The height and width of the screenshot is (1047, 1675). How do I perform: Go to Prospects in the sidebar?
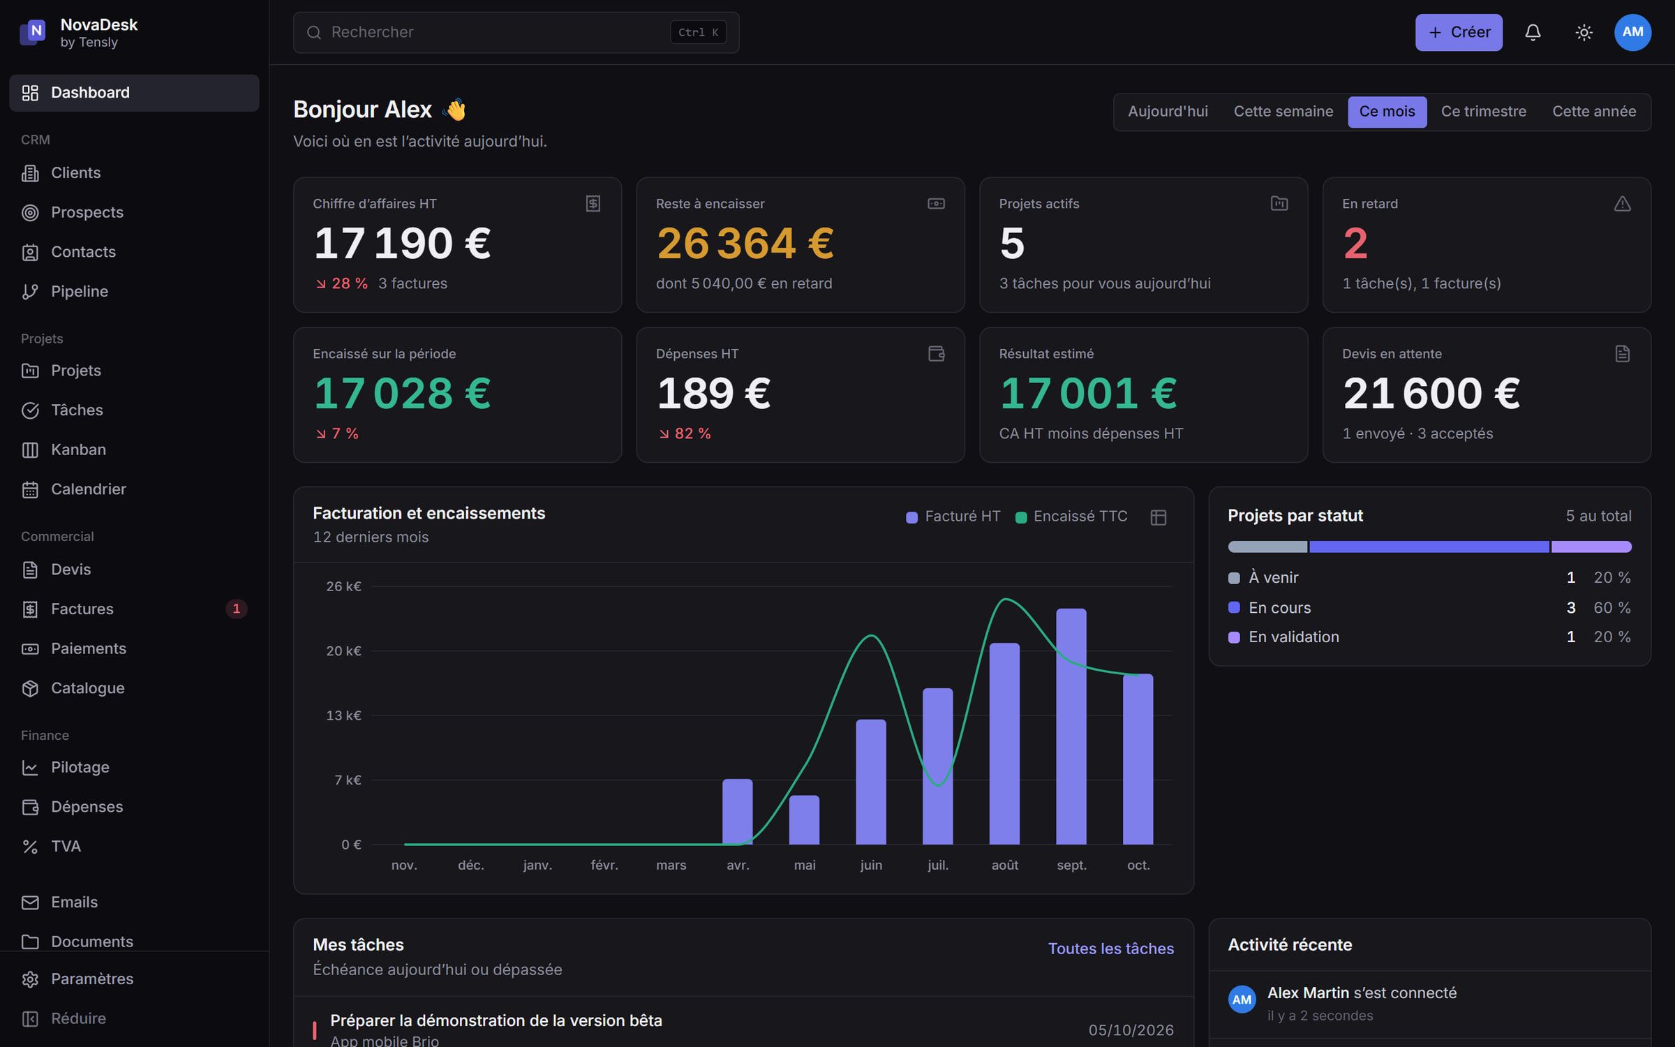[134, 212]
